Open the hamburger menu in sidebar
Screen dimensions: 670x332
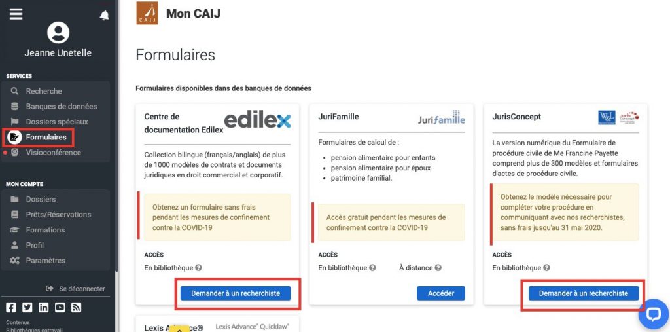click(16, 14)
